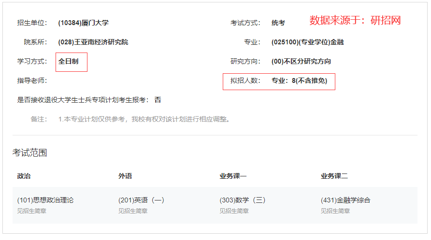431x240 pixels.
Task: Click 见招生简章 under 英语（一）
Action: (133, 211)
